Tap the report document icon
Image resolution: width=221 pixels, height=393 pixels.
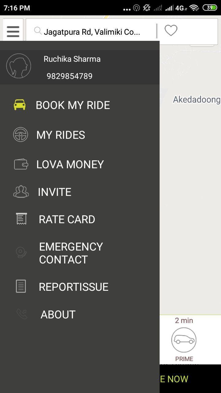pos(21,286)
